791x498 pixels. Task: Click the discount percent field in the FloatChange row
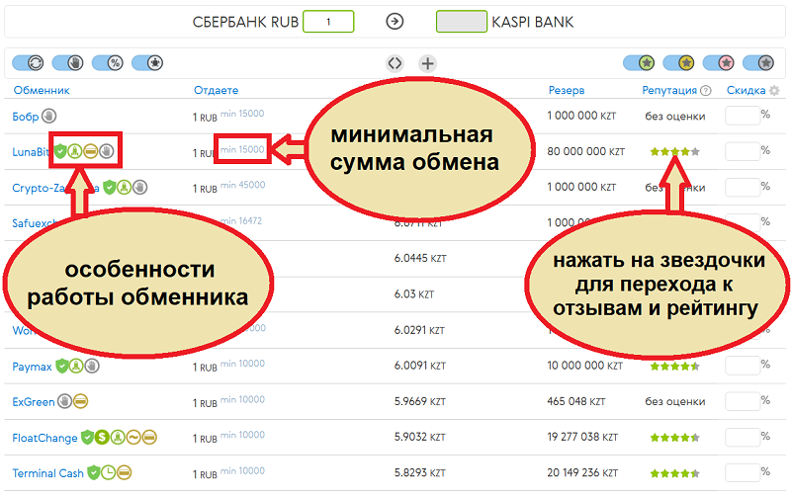tap(743, 437)
